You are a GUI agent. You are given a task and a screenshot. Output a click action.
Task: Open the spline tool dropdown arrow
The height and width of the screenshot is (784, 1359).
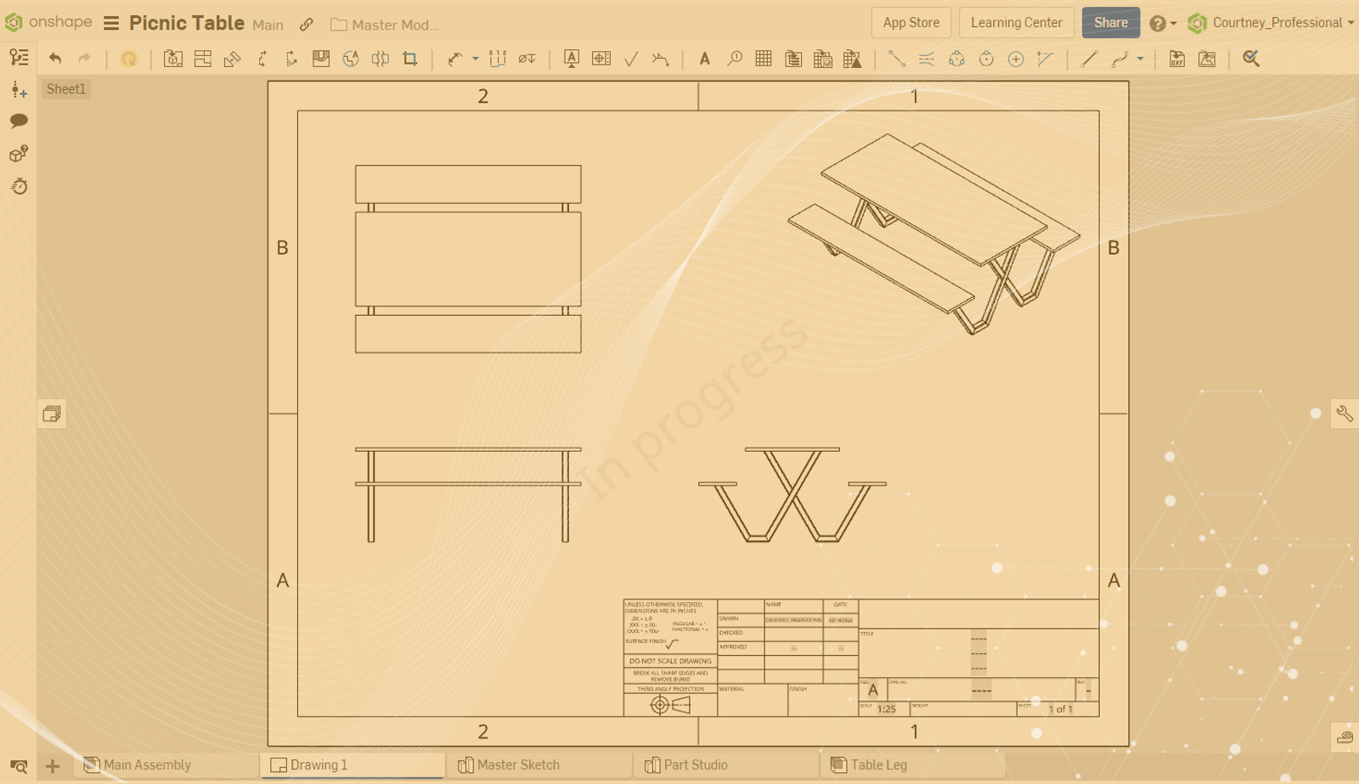point(1141,59)
